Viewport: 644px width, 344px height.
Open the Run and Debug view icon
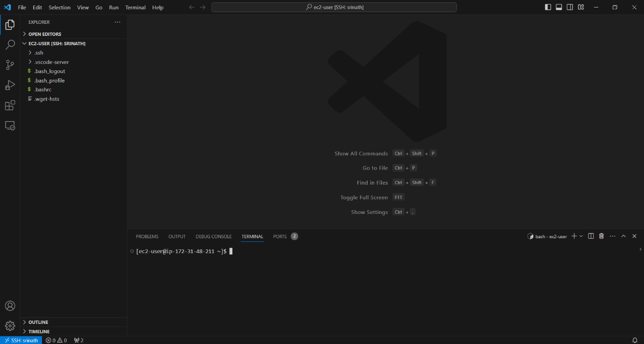[x=10, y=85]
